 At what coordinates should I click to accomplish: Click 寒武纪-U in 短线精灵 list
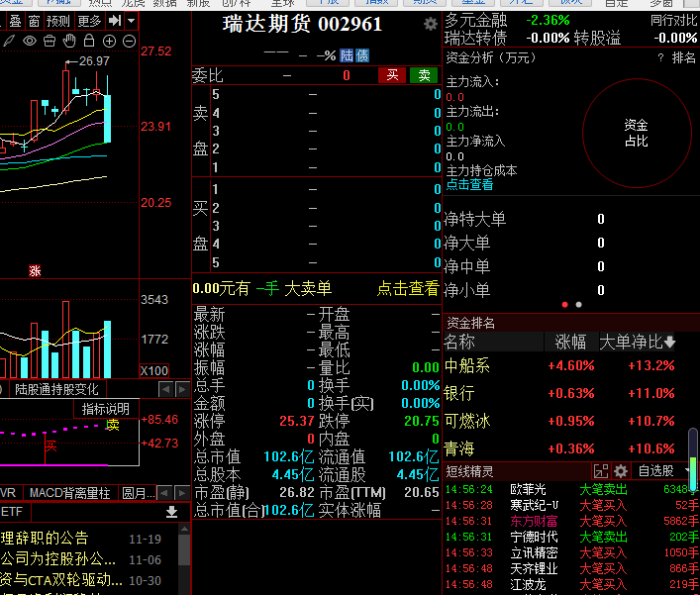coord(535,505)
